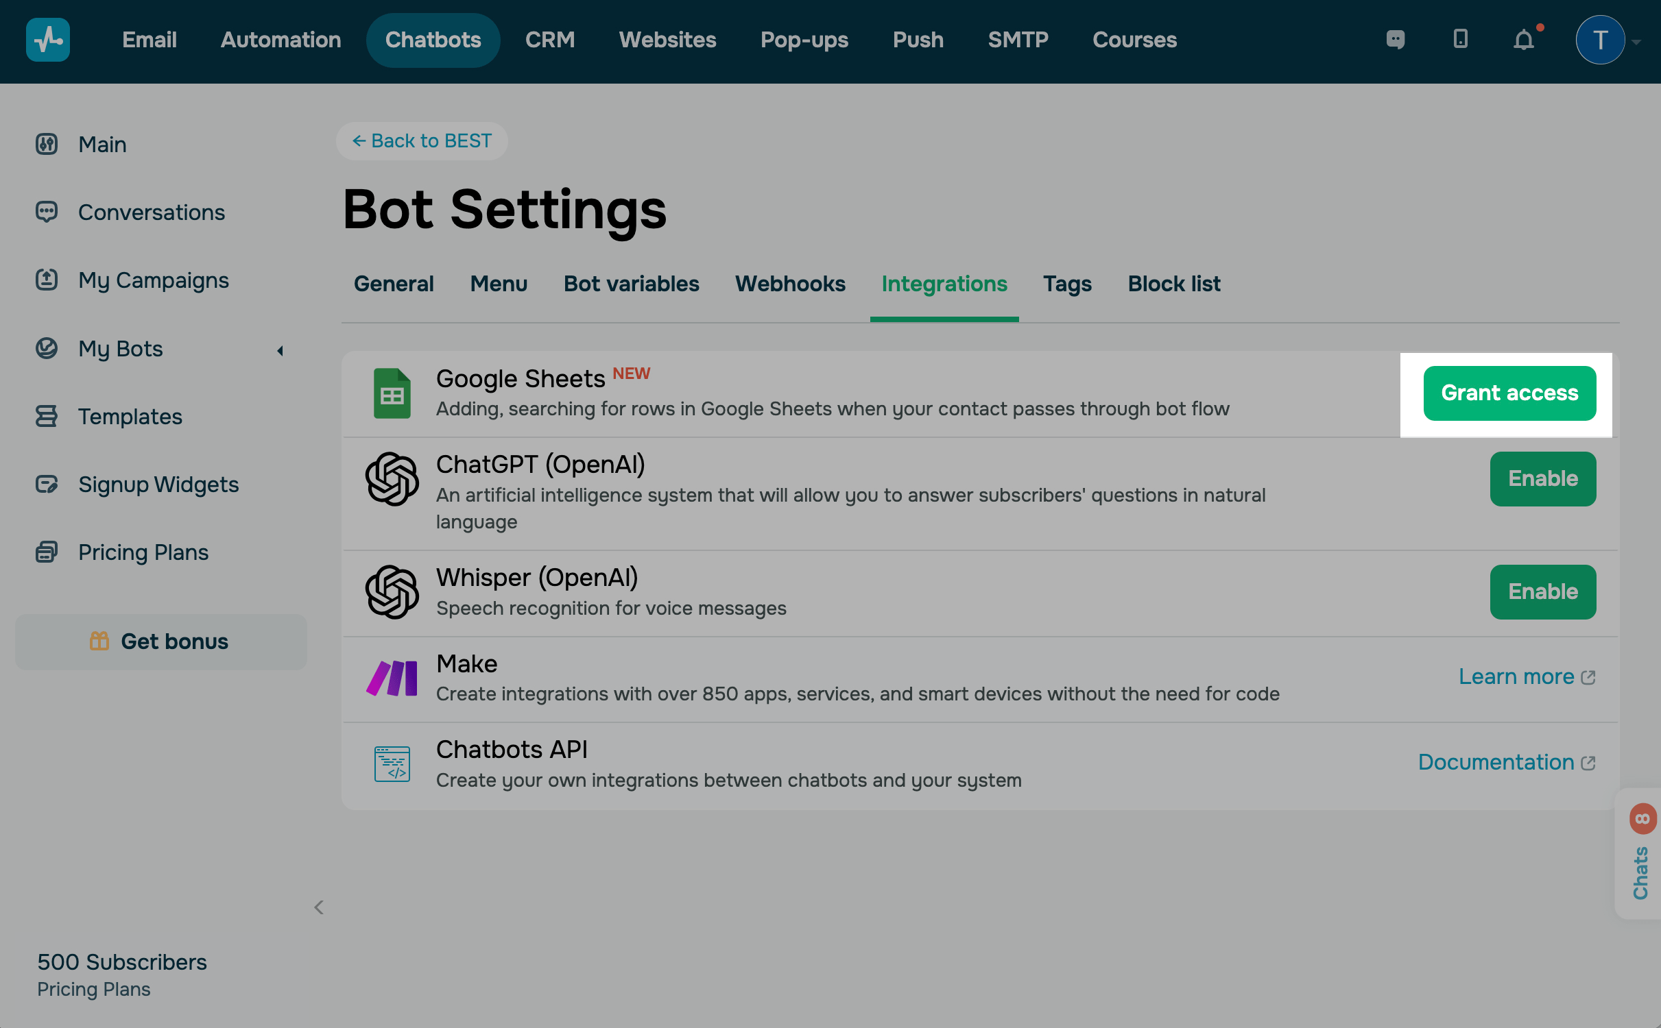Open the CRM top menu item
This screenshot has width=1661, height=1028.
[549, 40]
